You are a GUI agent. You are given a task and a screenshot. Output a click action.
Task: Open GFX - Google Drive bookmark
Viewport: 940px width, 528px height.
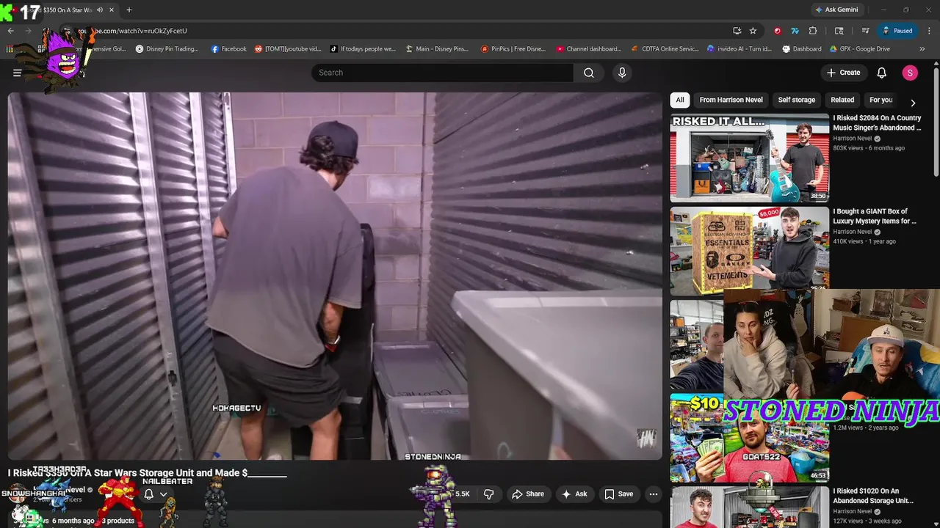pyautogui.click(x=859, y=49)
